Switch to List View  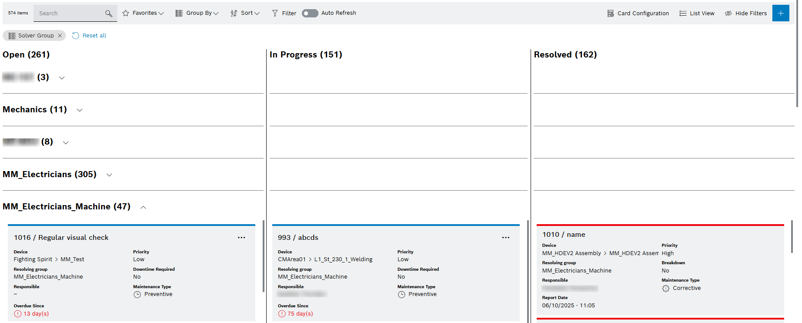(697, 13)
